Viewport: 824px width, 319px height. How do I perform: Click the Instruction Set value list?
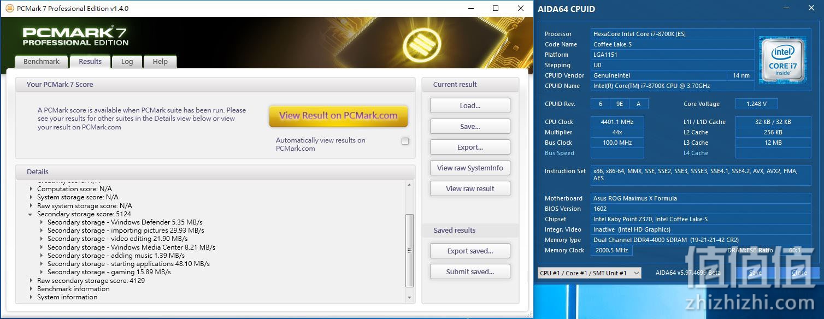(701, 176)
